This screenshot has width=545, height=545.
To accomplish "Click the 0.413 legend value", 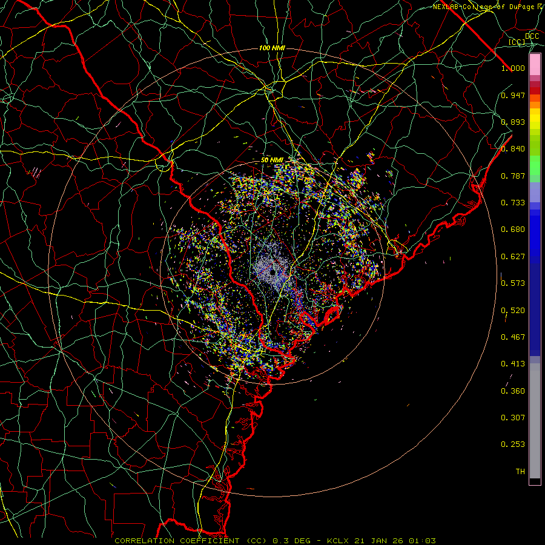I will tap(513, 364).
